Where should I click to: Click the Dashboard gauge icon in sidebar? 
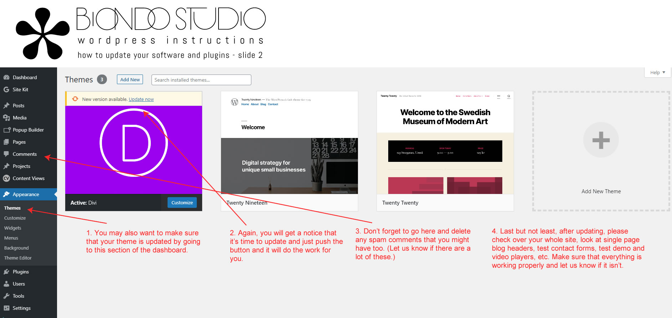point(6,77)
